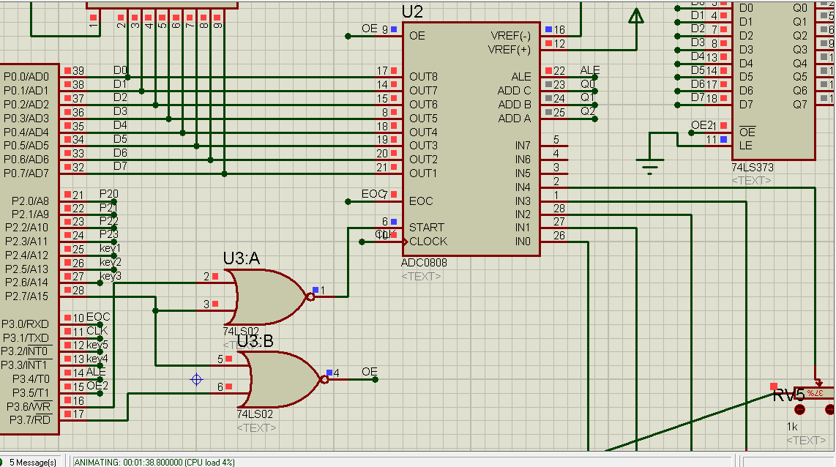Click the P2.7/A15 microcontroller pin name
The height and width of the screenshot is (467, 836).
(26, 296)
